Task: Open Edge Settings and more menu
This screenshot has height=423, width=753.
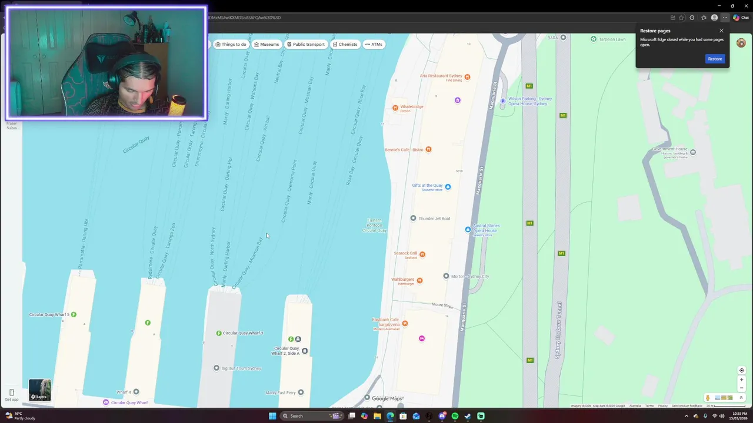Action: (725, 18)
